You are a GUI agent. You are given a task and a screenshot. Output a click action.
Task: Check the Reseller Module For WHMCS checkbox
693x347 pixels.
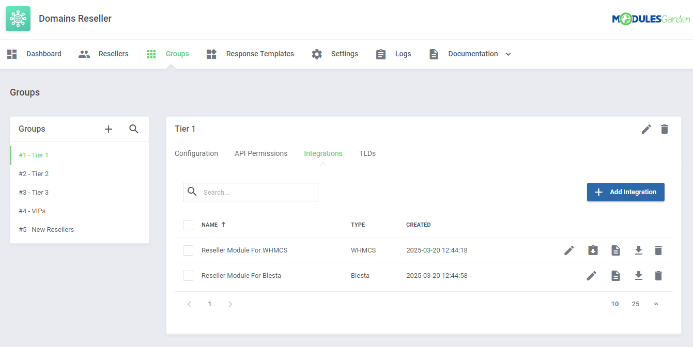click(x=188, y=250)
